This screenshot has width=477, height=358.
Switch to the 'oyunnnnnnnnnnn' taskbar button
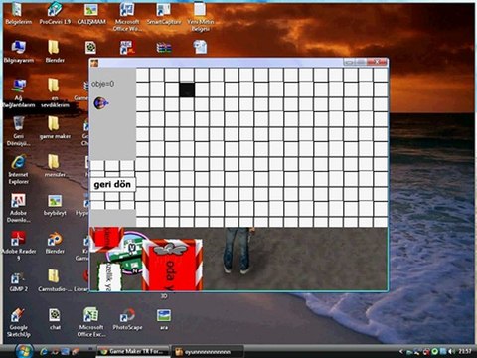coord(208,352)
